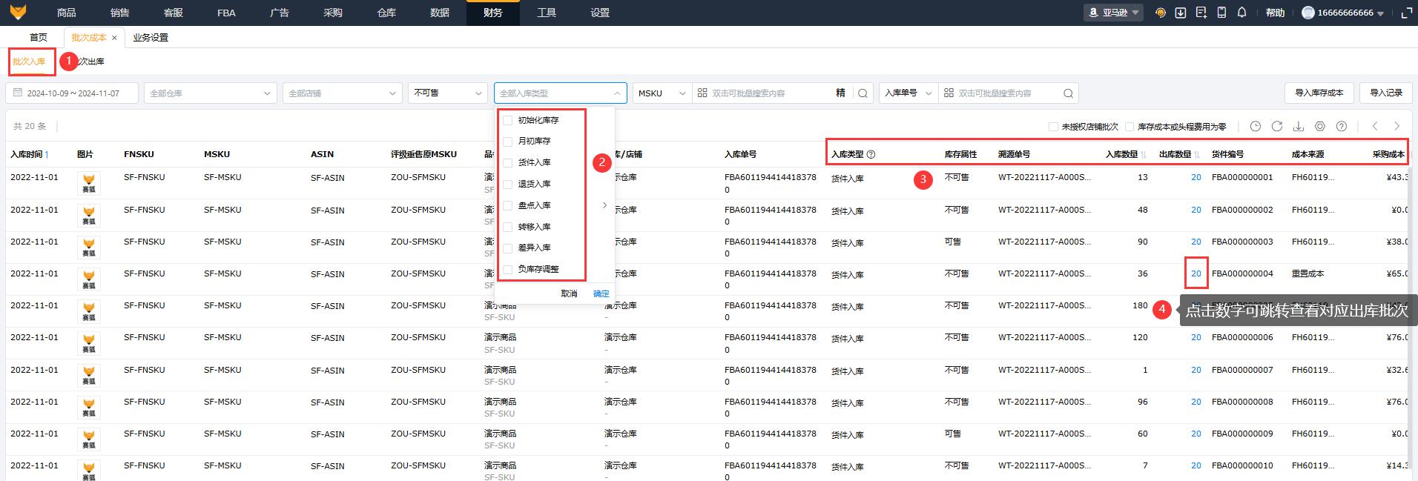
Task: Open the 财务 menu in top navigation
Action: [493, 13]
